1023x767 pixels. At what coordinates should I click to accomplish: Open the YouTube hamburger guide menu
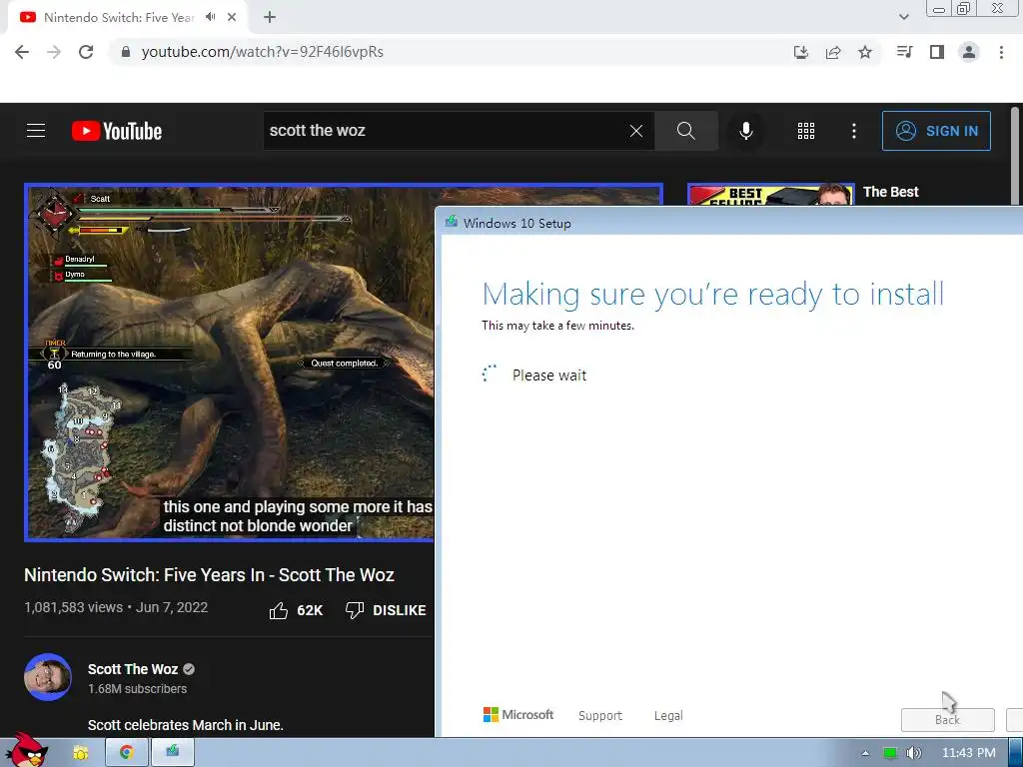pyautogui.click(x=36, y=131)
